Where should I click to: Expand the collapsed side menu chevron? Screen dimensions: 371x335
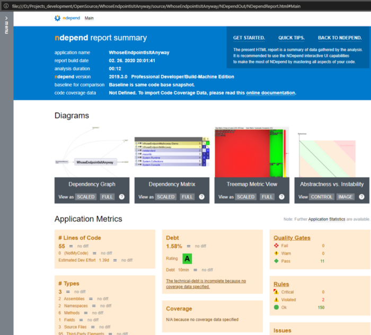pyautogui.click(x=6, y=18)
